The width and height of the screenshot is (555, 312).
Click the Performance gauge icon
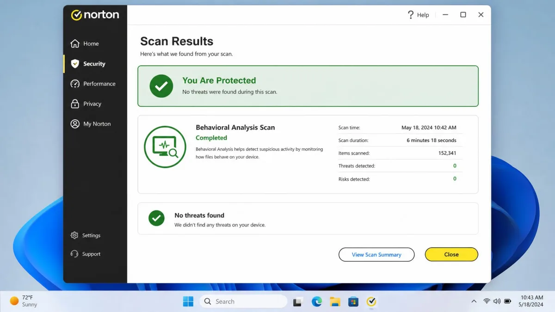75,84
